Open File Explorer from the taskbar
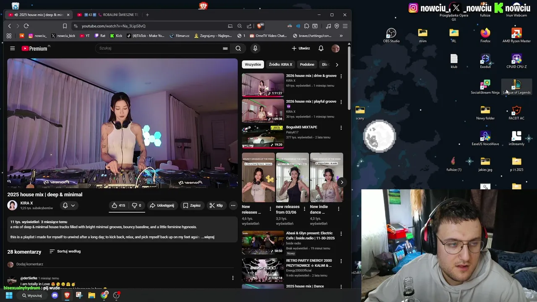The width and height of the screenshot is (537, 302). [x=91, y=295]
